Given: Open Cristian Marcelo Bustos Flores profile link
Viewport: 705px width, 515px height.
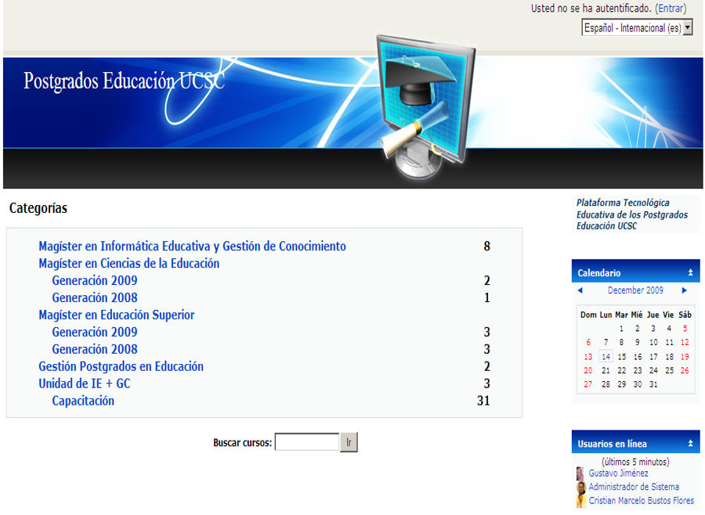Looking at the screenshot, I should [641, 501].
